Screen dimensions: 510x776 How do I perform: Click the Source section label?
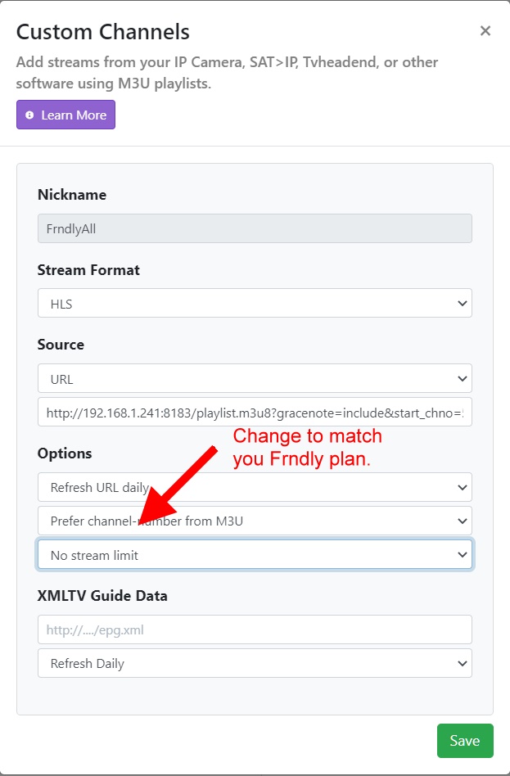click(61, 345)
